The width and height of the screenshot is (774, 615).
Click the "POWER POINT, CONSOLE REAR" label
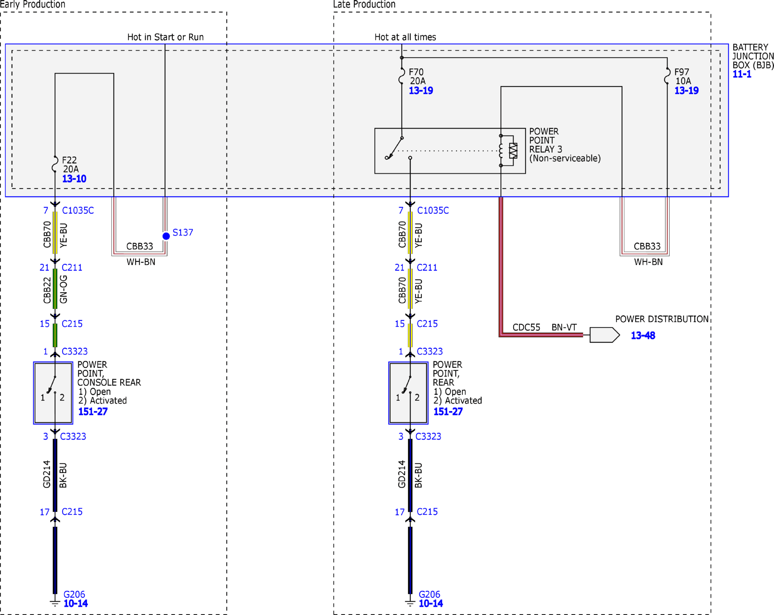109,374
